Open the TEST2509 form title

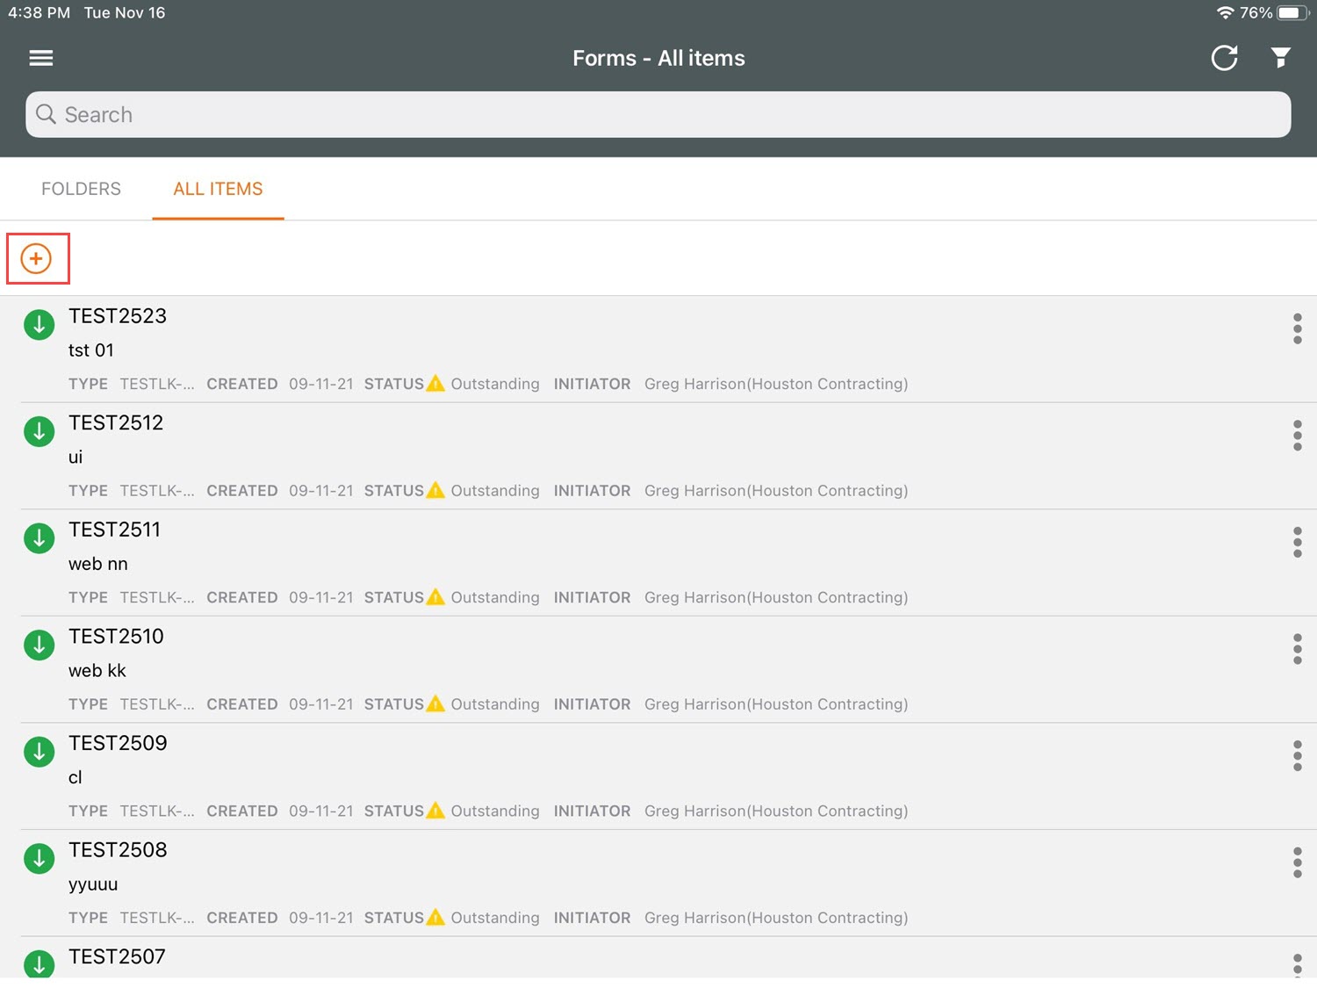click(118, 743)
